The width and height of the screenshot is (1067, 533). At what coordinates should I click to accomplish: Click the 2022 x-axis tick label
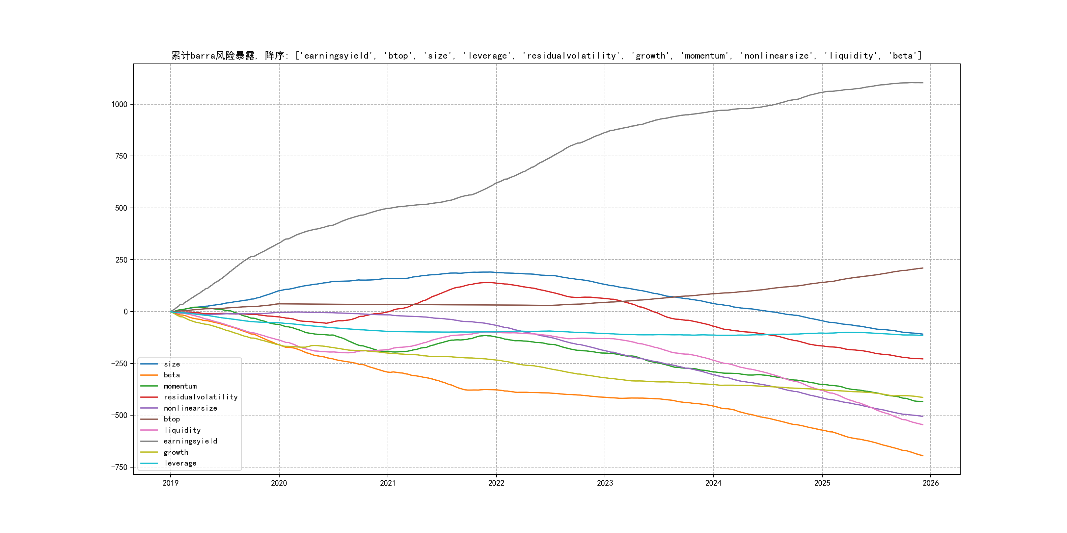click(496, 483)
